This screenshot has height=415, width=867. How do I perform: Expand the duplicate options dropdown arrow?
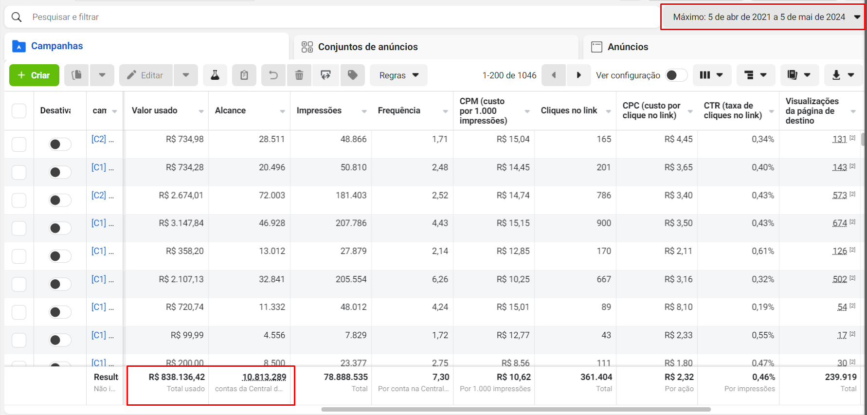click(102, 75)
